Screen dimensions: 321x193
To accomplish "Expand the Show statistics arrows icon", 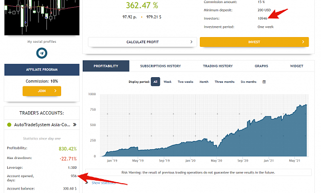I will [87, 183].
